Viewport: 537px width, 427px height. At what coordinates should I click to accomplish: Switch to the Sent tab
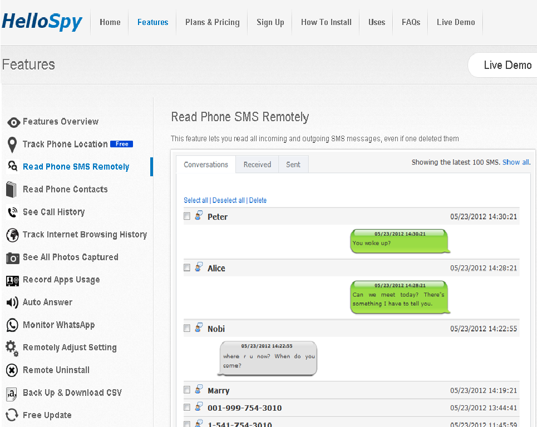293,165
